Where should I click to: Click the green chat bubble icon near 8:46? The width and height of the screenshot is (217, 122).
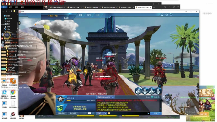pyautogui.click(x=152, y=97)
